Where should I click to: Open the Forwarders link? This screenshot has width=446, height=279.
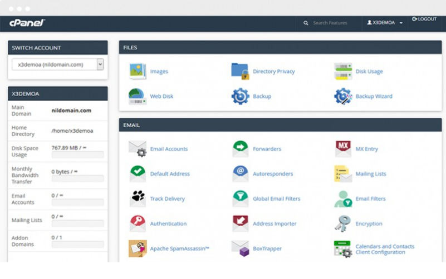(x=267, y=149)
